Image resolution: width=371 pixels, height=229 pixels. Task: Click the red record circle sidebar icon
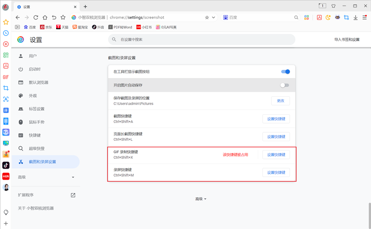[x=6, y=44]
